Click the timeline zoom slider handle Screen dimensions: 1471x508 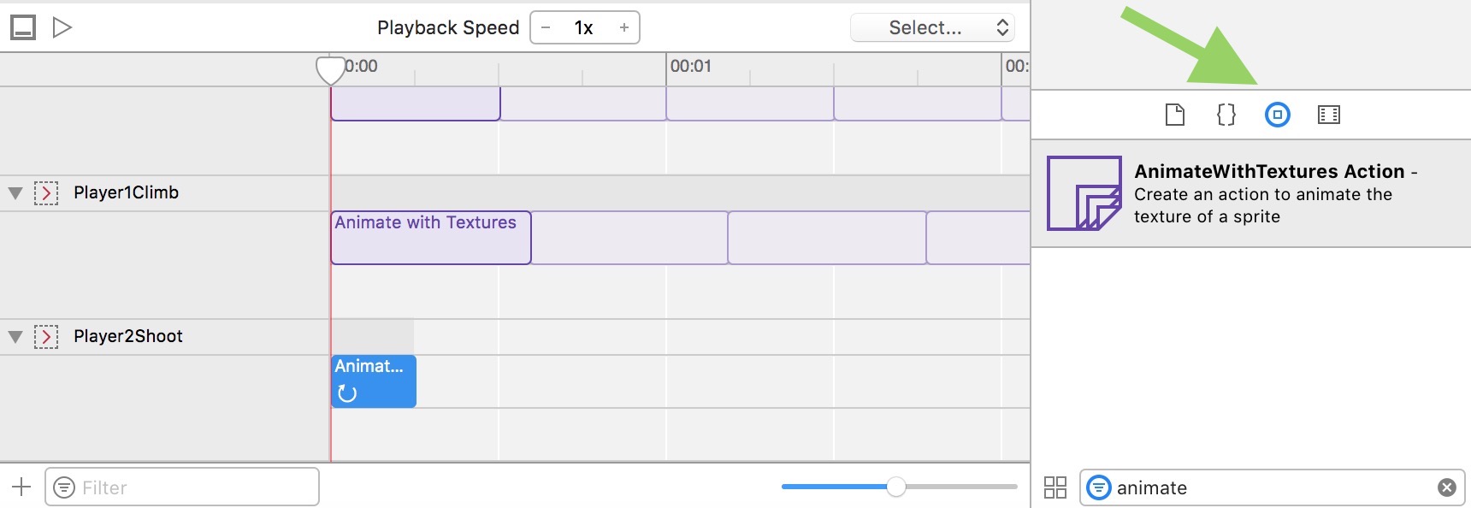[895, 487]
